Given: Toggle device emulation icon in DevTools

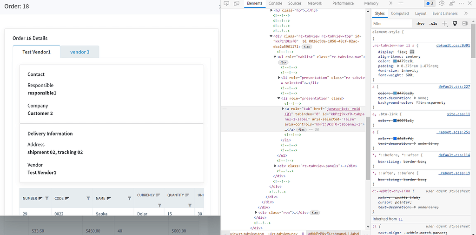Looking at the screenshot, I should point(237,3).
